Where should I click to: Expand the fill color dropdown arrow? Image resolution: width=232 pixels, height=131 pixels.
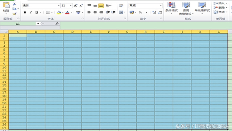63,12
